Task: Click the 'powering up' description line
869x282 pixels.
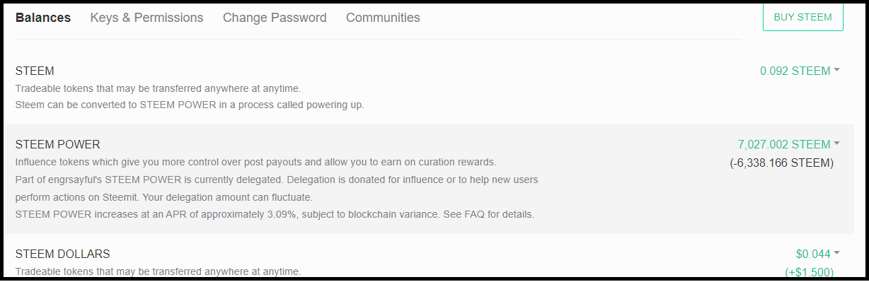Action: click(x=190, y=105)
